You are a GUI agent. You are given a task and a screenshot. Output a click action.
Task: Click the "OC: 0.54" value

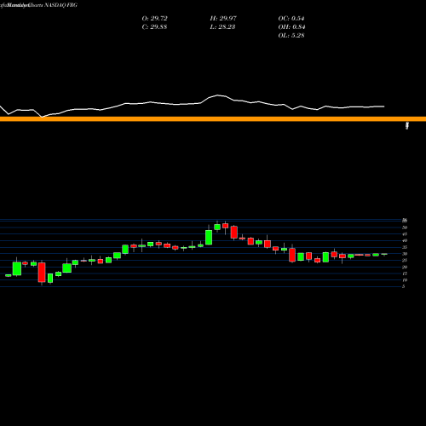tap(291, 19)
